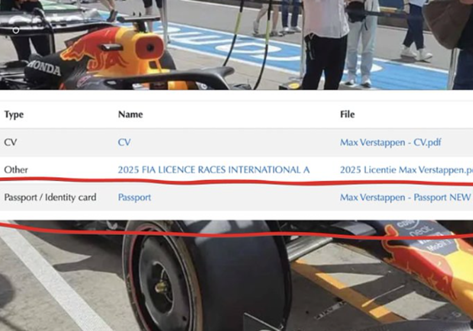Image resolution: width=473 pixels, height=331 pixels.
Task: Click the Honda logo on the car
Action: [x=44, y=68]
